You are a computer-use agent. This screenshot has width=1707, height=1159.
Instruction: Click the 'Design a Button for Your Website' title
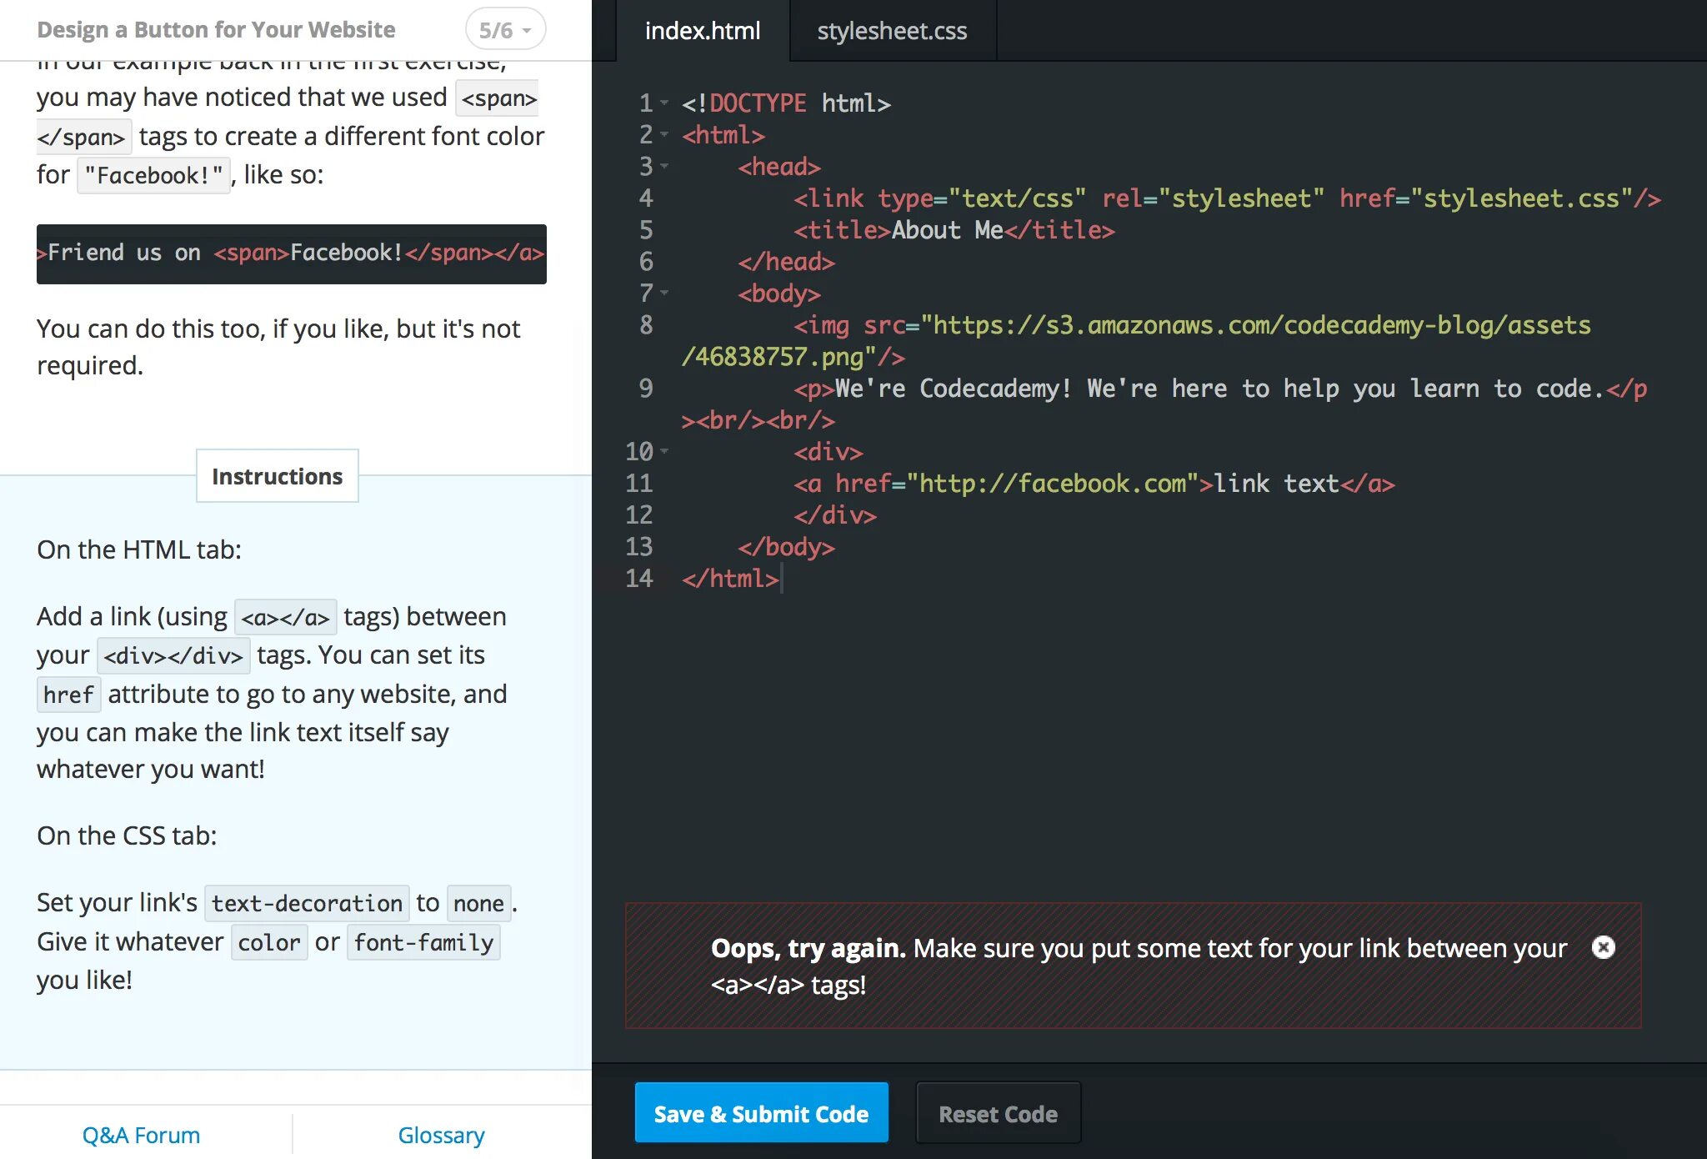coord(216,30)
